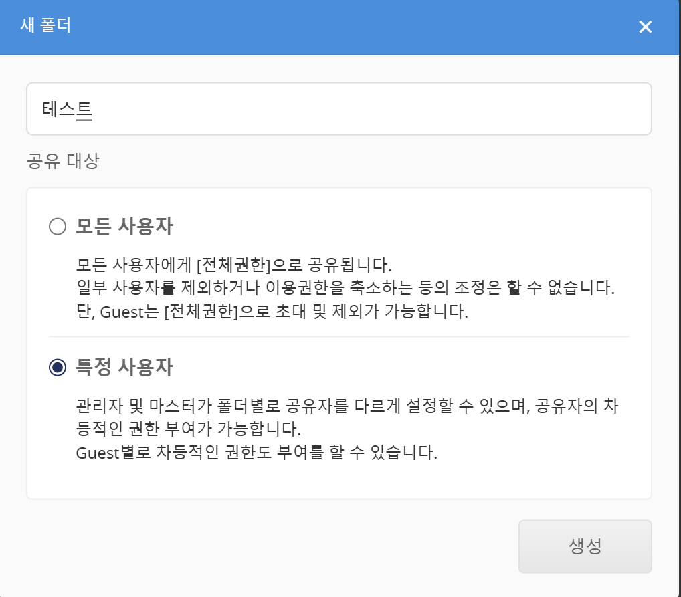Close the 새 폴더 dialog
This screenshot has width=681, height=597.
pos(645,27)
